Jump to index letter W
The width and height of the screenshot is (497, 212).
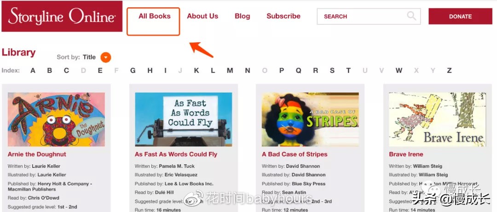coord(399,71)
